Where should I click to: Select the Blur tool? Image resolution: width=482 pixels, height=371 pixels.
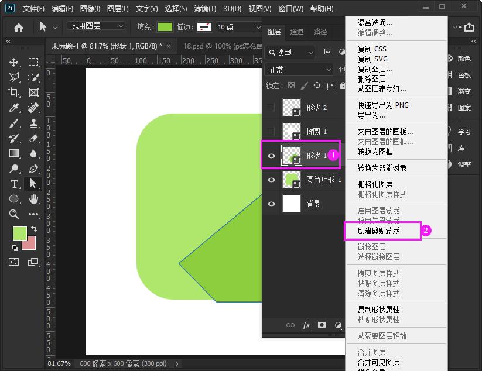33,153
